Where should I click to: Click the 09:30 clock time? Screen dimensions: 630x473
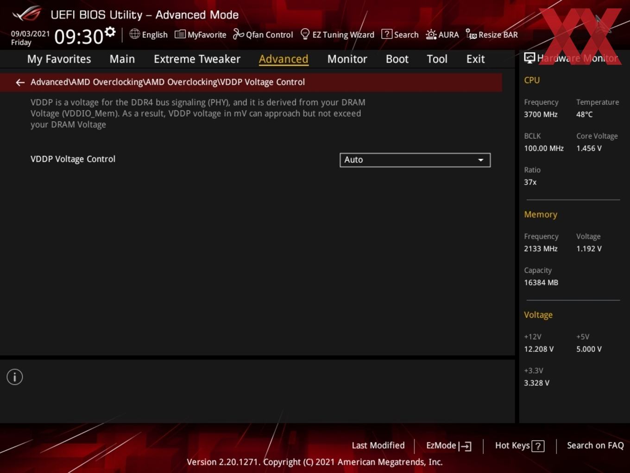click(79, 36)
